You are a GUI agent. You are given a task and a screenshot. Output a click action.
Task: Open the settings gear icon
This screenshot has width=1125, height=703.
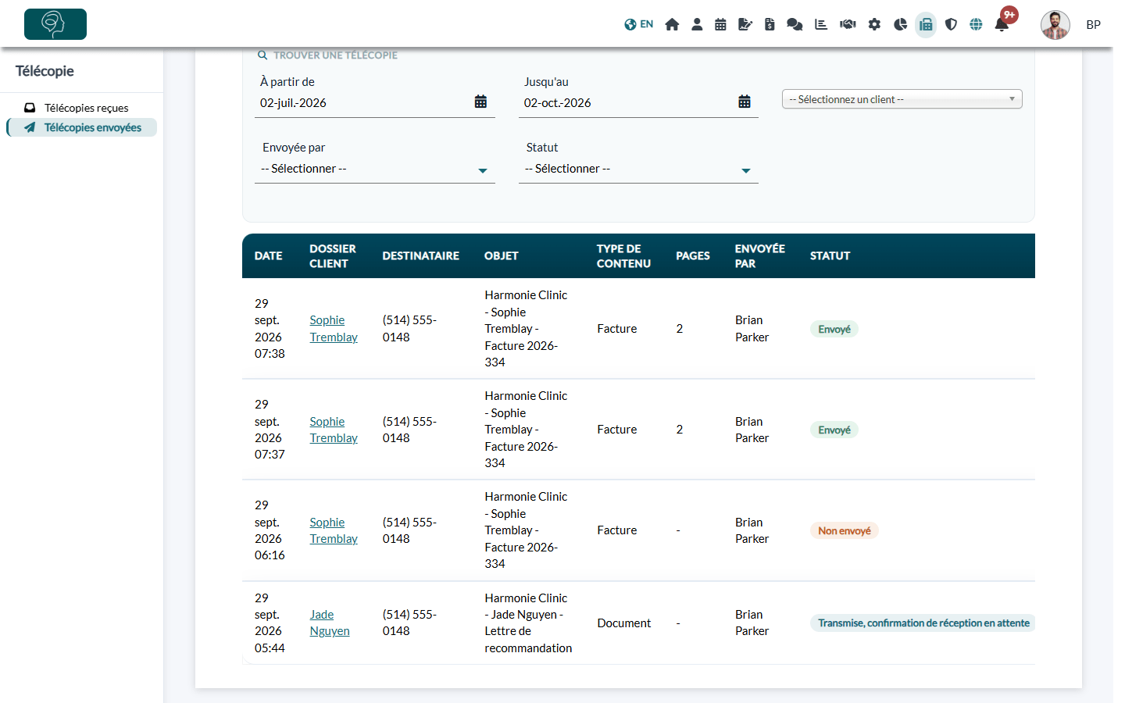coord(874,24)
